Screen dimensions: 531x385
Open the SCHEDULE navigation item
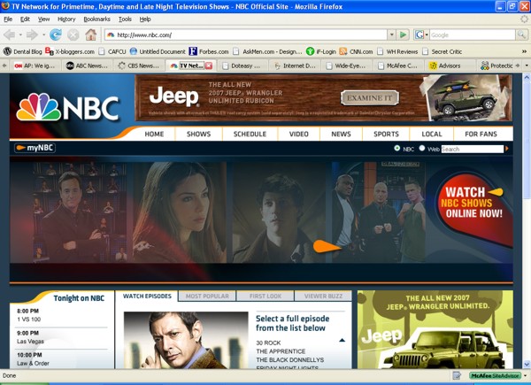click(250, 135)
